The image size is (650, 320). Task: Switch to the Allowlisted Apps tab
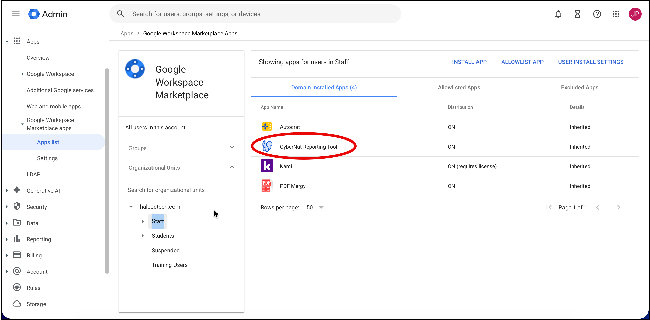459,87
